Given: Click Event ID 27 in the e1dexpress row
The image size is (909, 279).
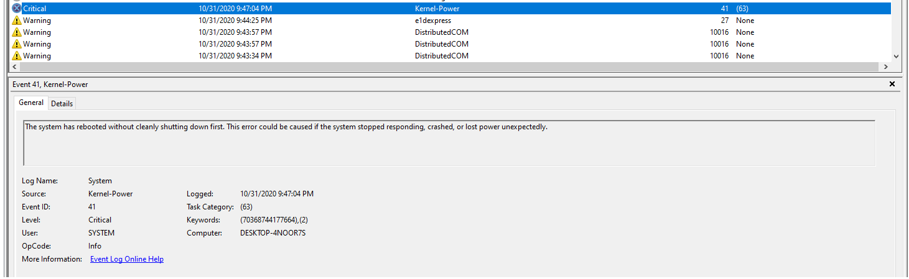Looking at the screenshot, I should [x=724, y=21].
